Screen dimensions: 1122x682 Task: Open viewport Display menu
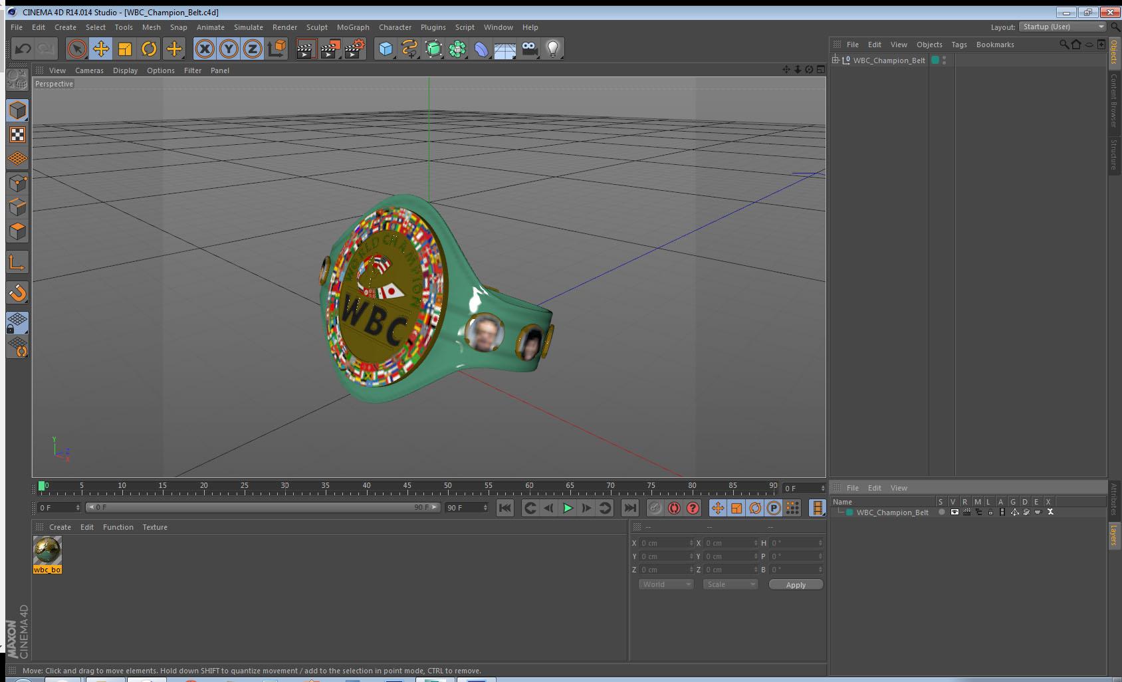pyautogui.click(x=125, y=70)
